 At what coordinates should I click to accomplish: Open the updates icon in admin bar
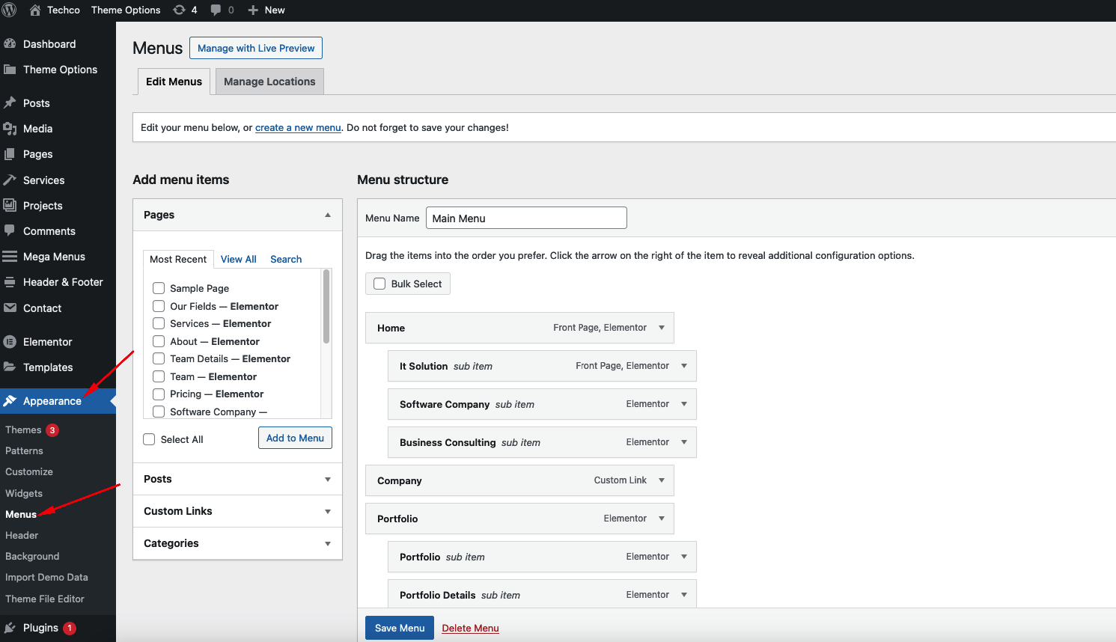click(x=179, y=10)
